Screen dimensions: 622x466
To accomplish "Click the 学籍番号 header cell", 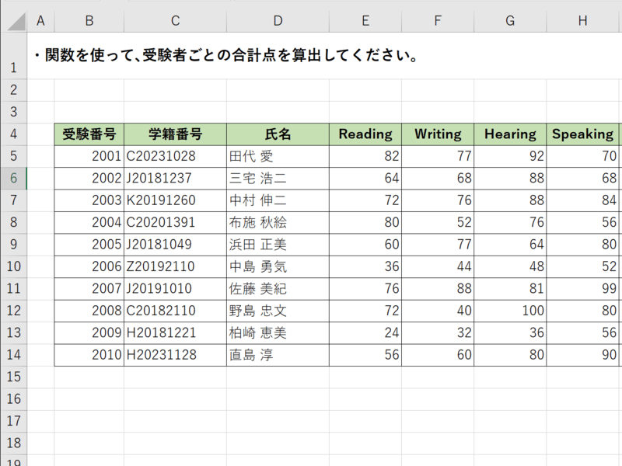I will coord(175,134).
